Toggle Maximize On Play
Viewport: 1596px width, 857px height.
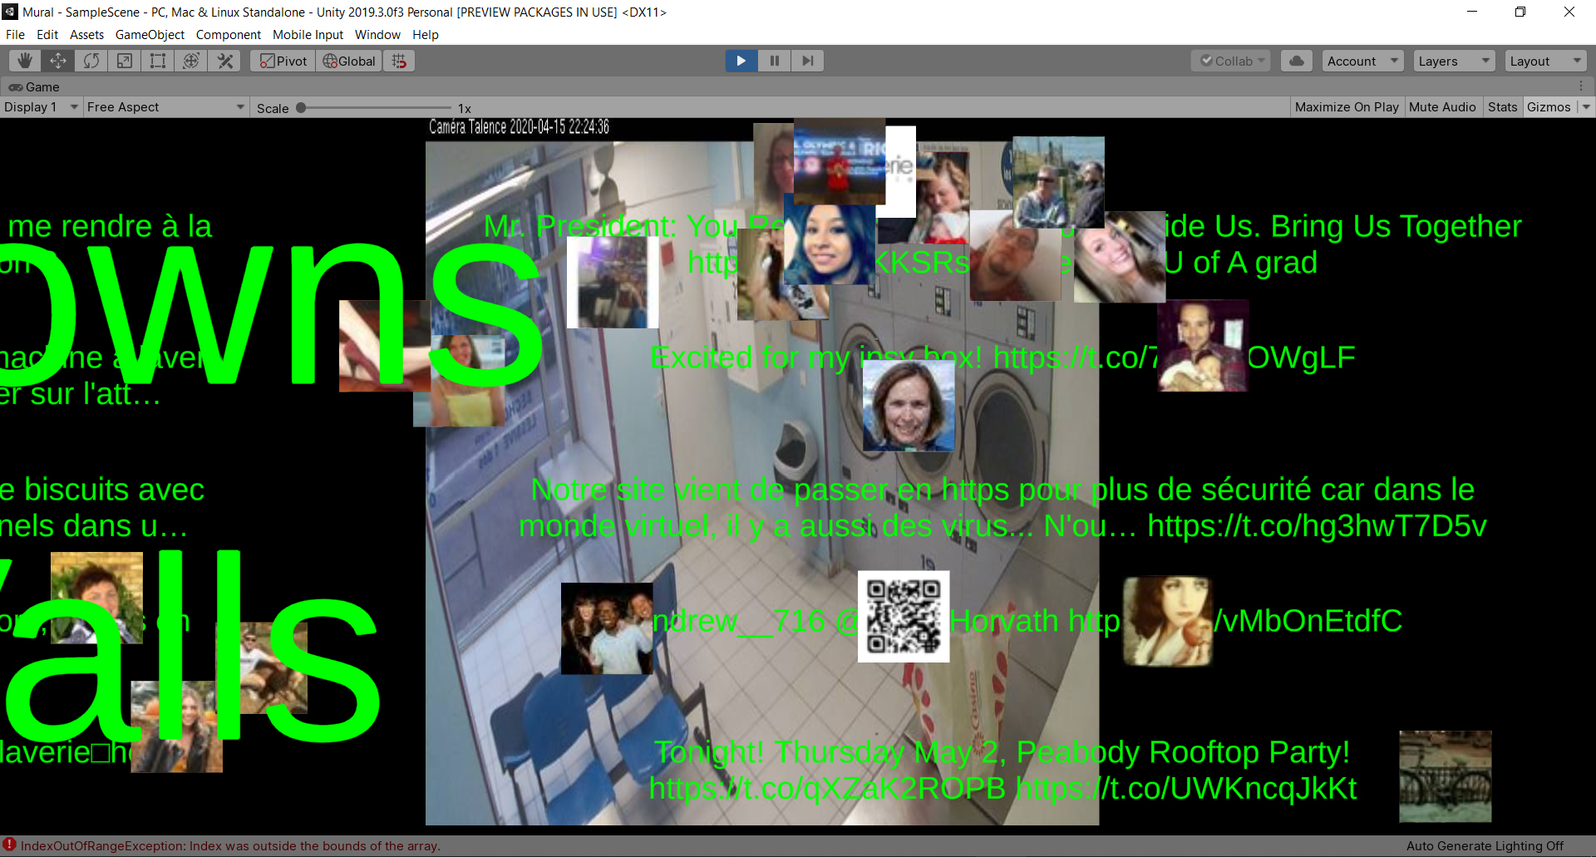click(1346, 107)
